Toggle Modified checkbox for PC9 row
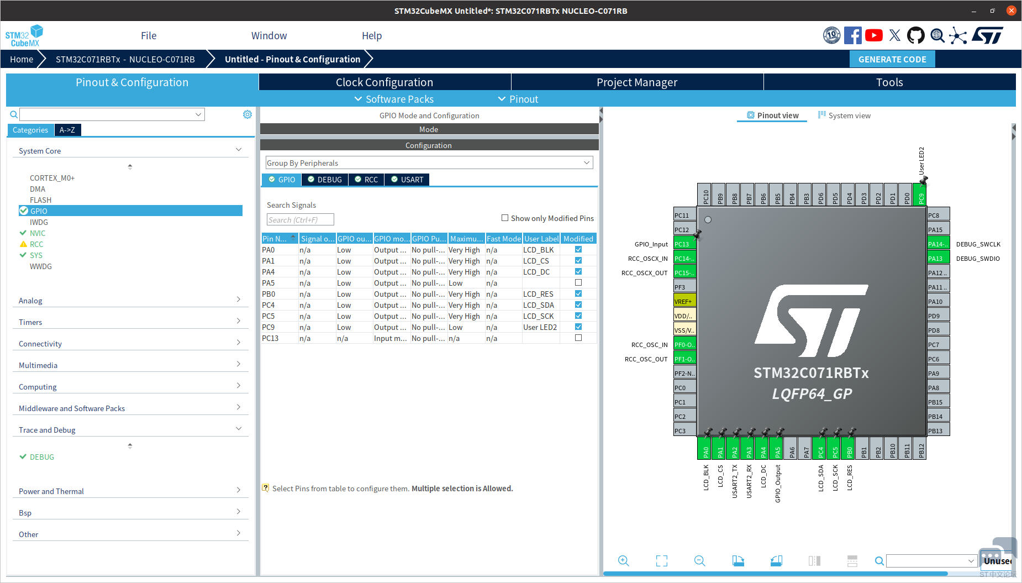 (578, 327)
